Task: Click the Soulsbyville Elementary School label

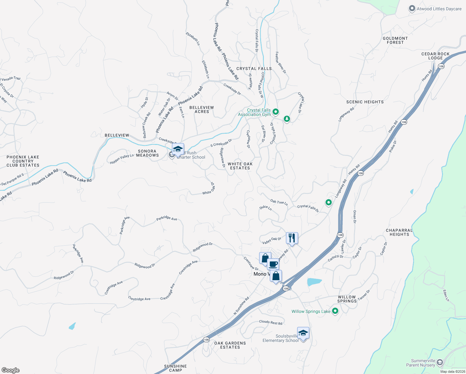Action: pos(281,338)
